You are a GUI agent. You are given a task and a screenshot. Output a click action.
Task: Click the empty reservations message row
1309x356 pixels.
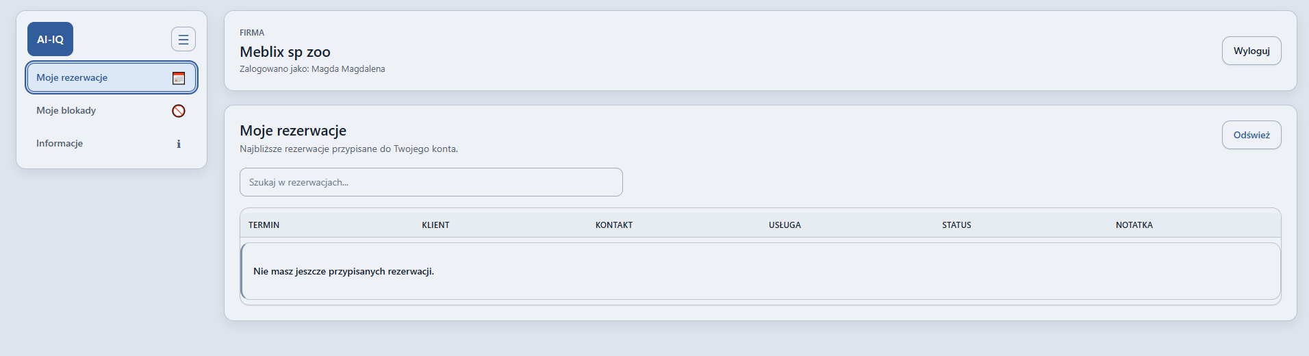761,271
